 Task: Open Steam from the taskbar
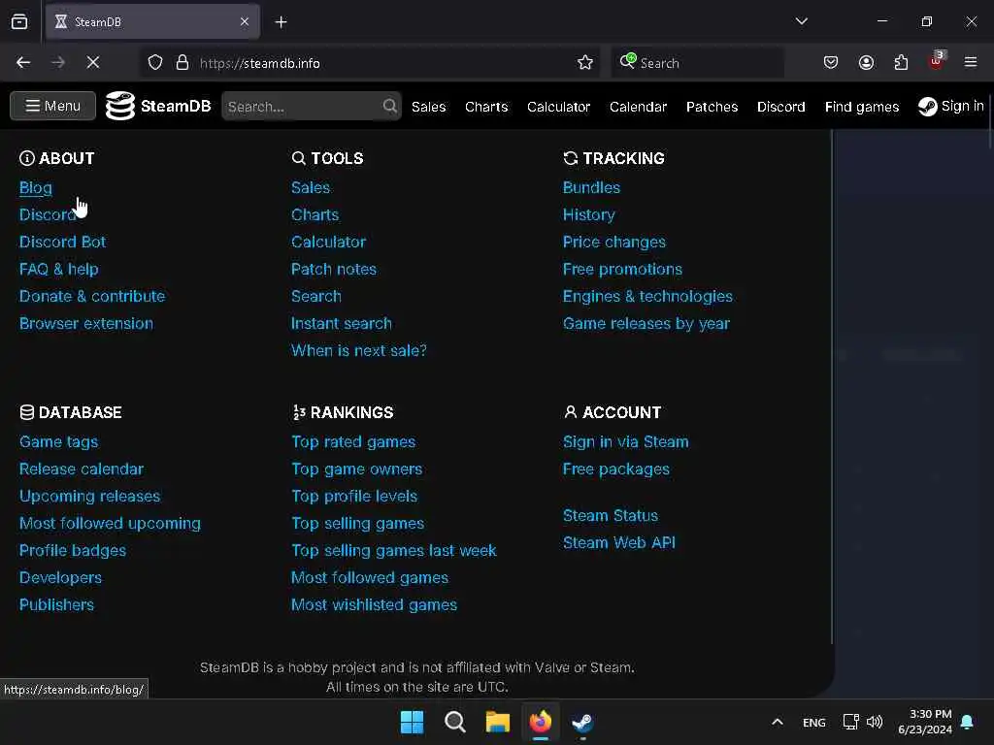(582, 722)
